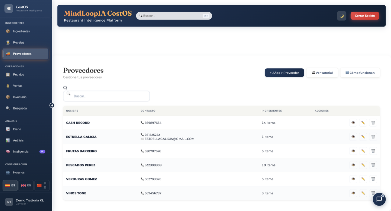View VERDURAS GOMEZ details (eye icon)
This screenshot has width=391, height=211.
coord(353,179)
